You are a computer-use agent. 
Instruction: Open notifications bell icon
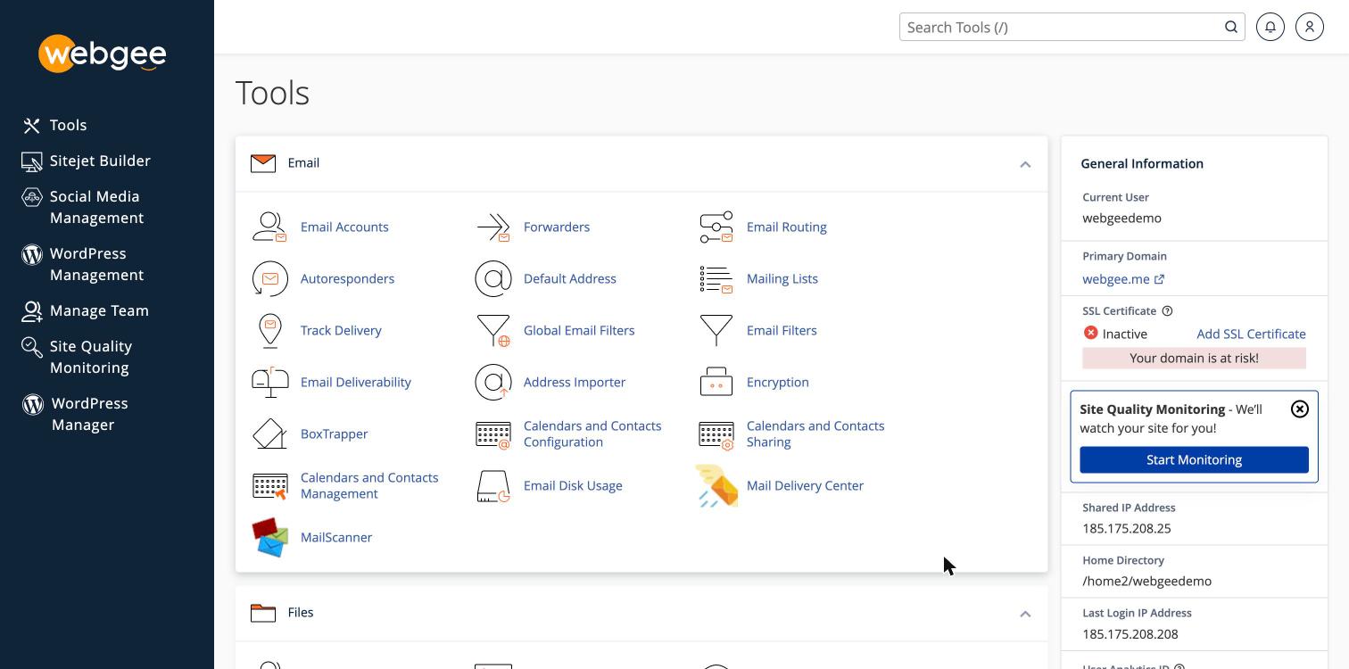tap(1270, 27)
